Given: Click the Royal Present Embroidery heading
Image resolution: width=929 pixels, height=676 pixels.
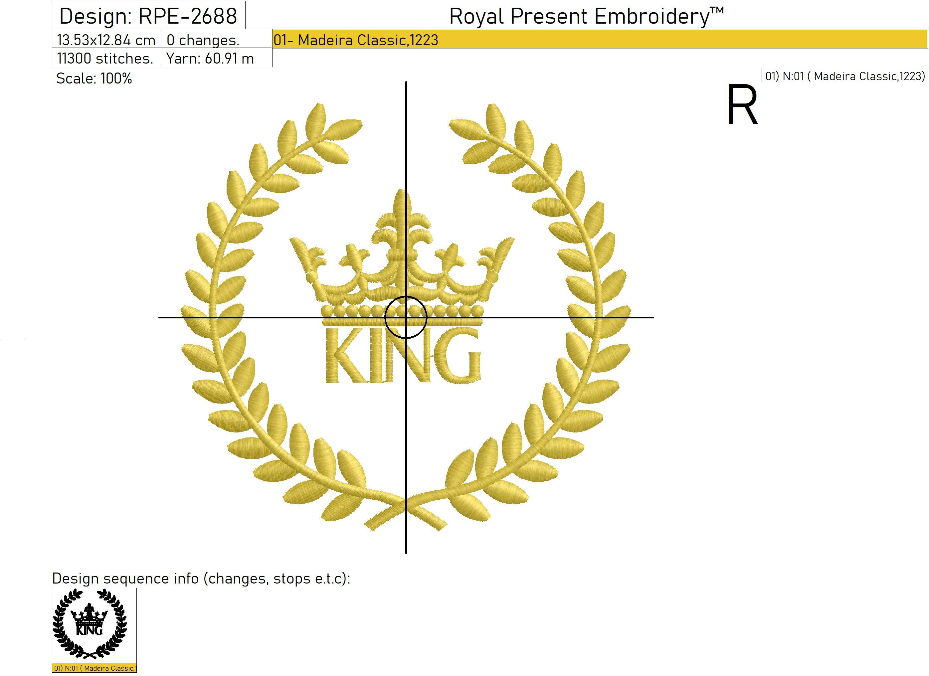Looking at the screenshot, I should pyautogui.click(x=587, y=16).
